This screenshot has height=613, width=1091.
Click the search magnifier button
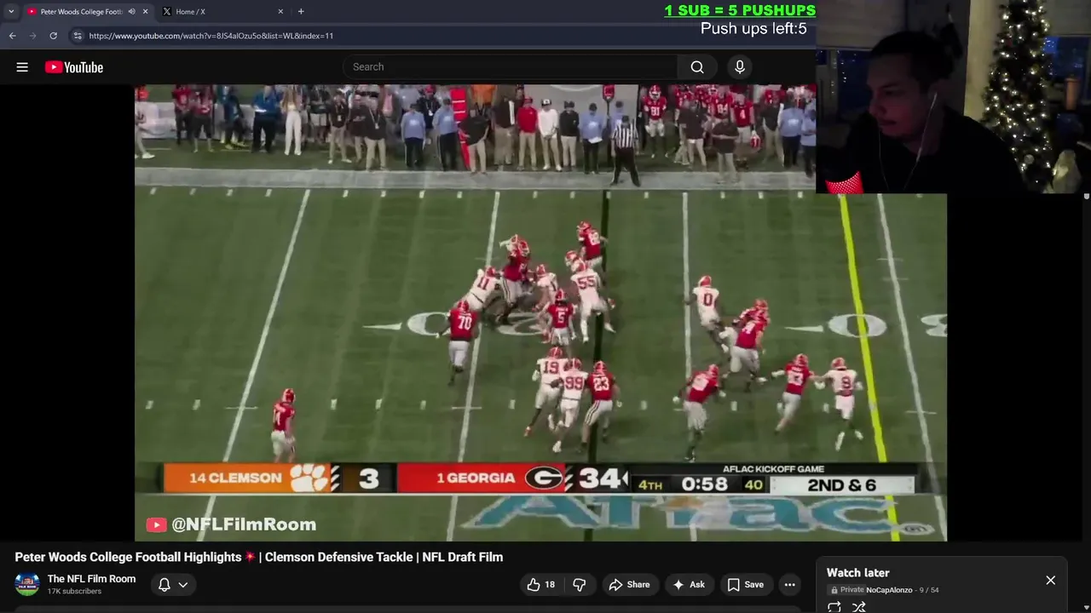click(697, 67)
